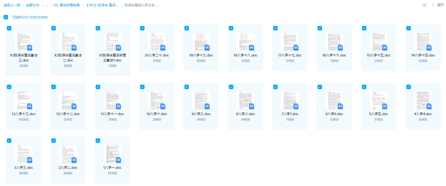Deselect the checkbox on 19八字十九.doc
This screenshot has width=446, height=186.
click(187, 28)
